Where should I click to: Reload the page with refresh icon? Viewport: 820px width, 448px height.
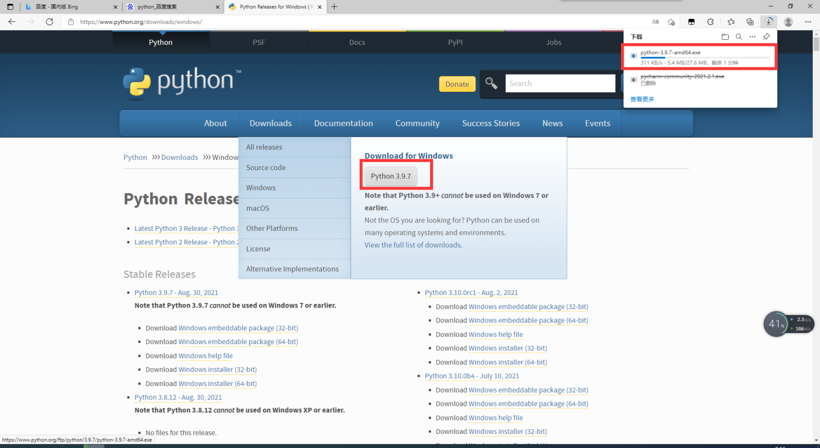50,21
